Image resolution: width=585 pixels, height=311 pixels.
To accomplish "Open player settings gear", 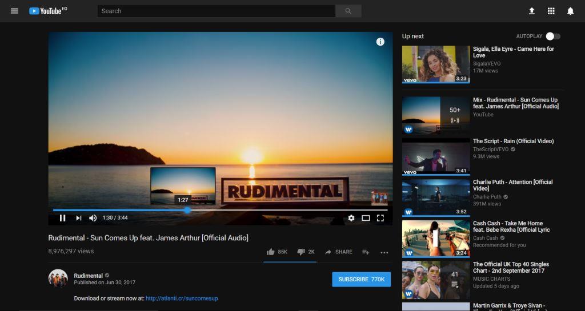I will 351,218.
